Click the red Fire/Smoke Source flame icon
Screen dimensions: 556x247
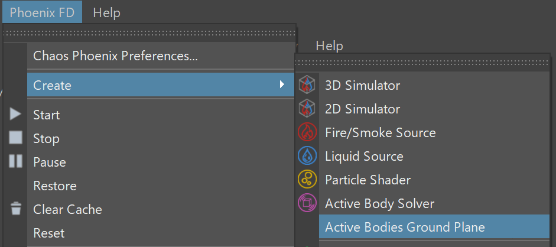click(307, 132)
